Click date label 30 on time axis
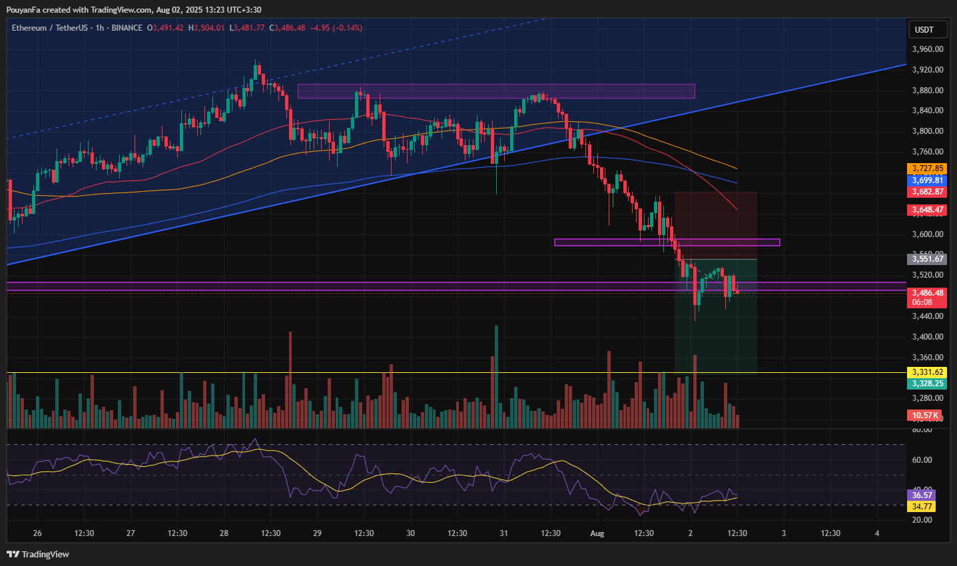This screenshot has height=566, width=957. (410, 533)
